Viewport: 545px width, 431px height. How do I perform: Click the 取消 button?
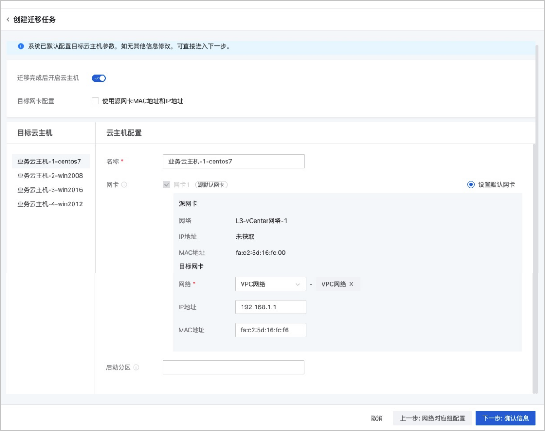coord(377,418)
